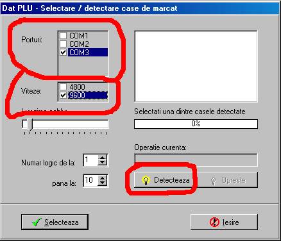Click the lightbulb icon on Detecteaza
Screen dimensions: 281x241
(146, 180)
